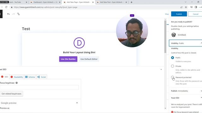Click the editor vertical scrollbar thumb

point(165,36)
